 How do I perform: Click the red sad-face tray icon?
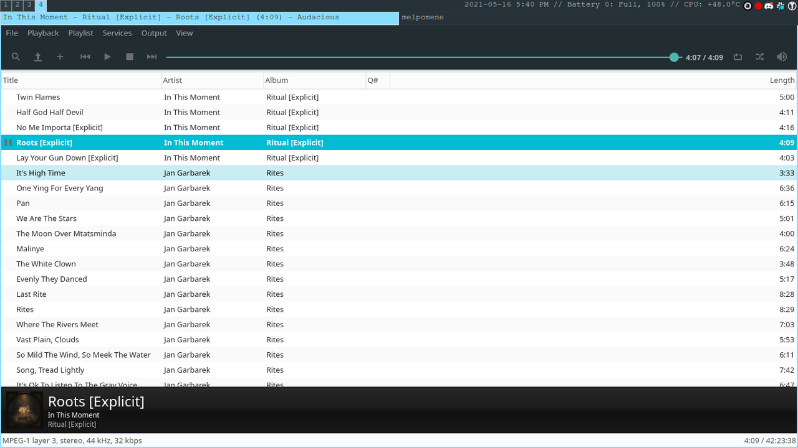[x=758, y=6]
